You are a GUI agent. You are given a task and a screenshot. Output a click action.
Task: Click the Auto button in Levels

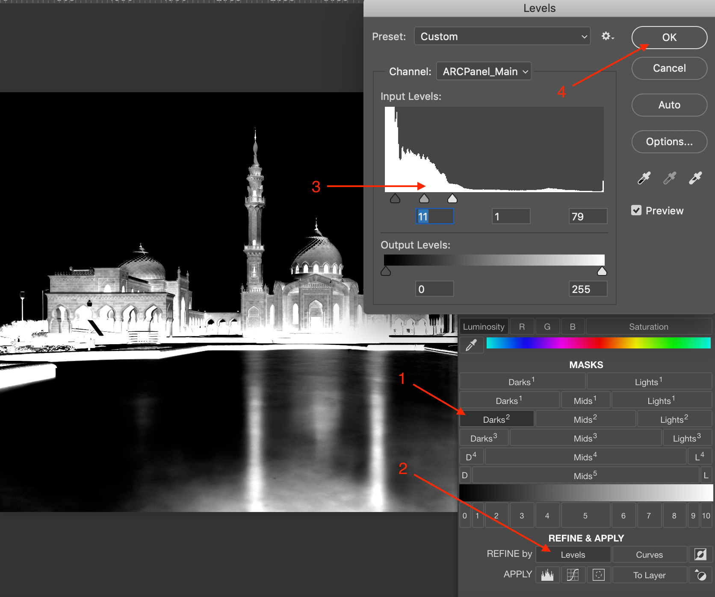coord(669,105)
